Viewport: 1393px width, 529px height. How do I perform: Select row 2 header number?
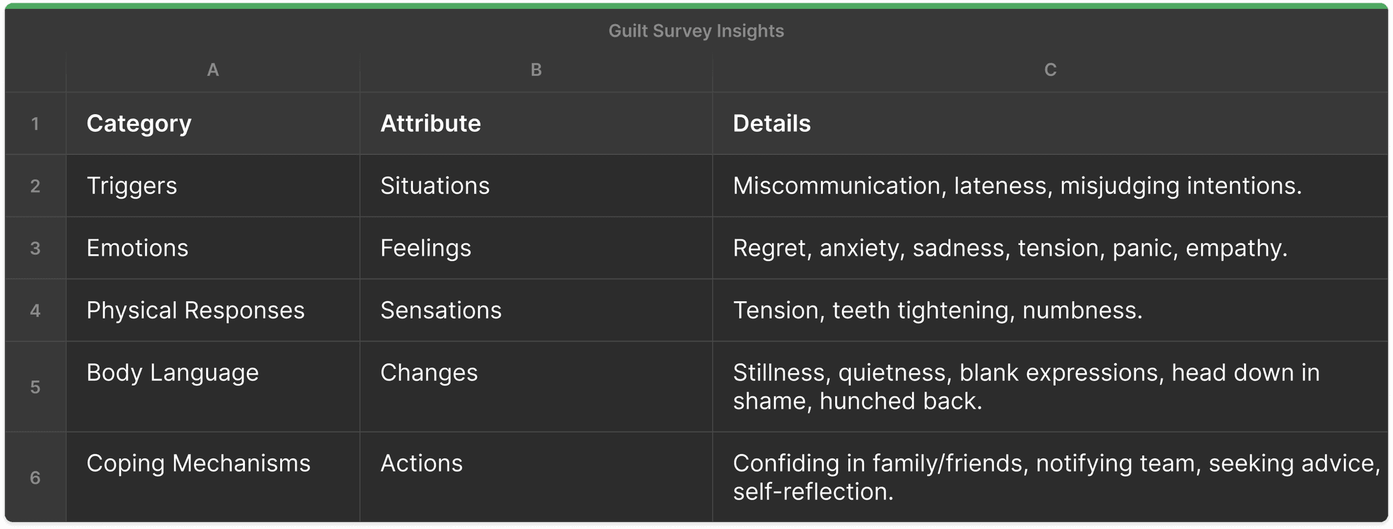[35, 186]
